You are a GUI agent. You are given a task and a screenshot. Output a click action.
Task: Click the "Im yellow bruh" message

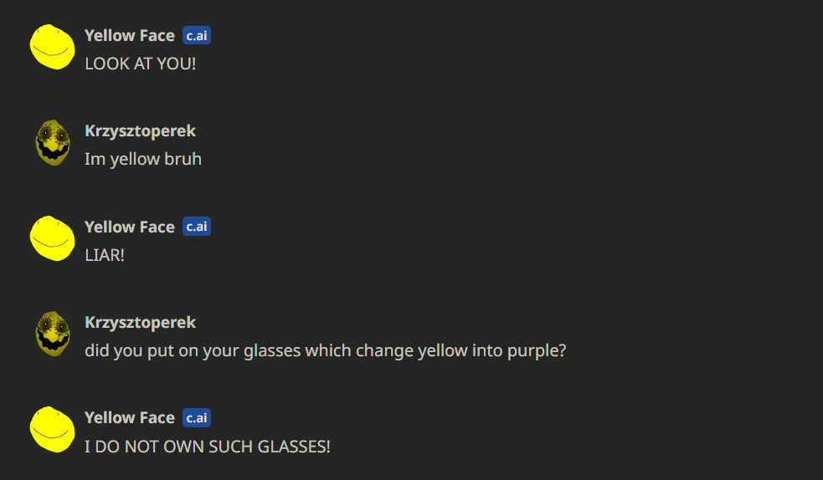click(143, 159)
